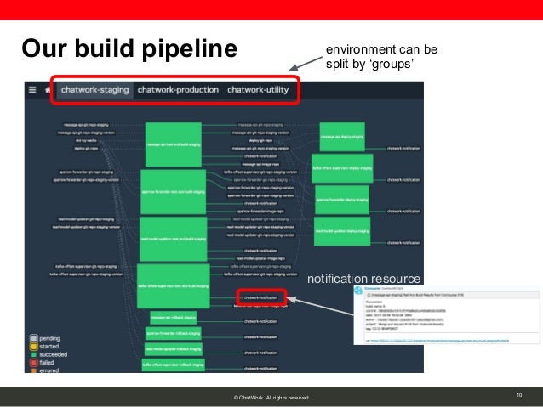This screenshot has height=407, width=543.
Task: Go to the home icon
Action: [48, 90]
